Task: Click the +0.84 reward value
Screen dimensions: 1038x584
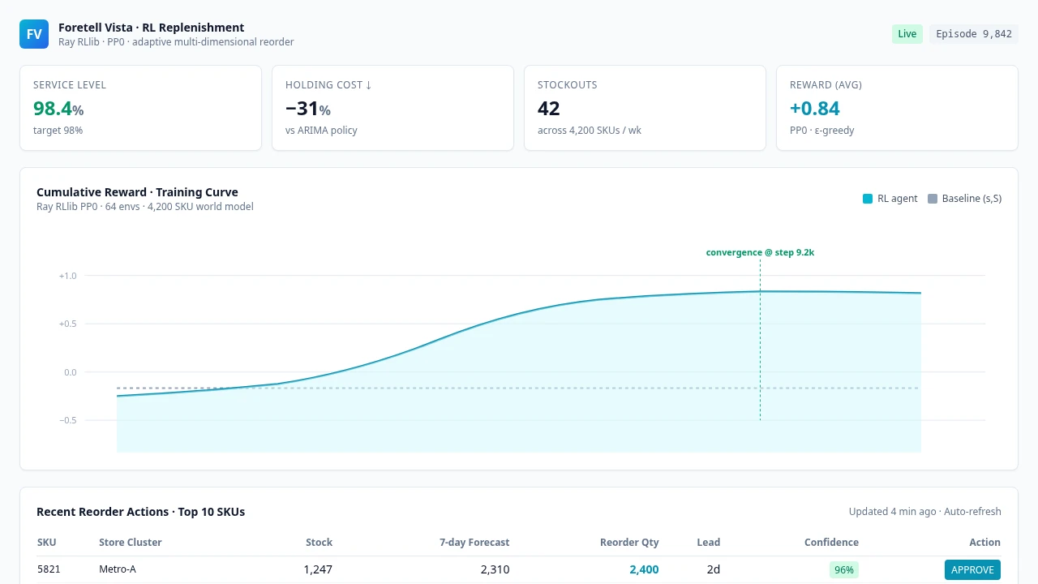Action: coord(815,109)
